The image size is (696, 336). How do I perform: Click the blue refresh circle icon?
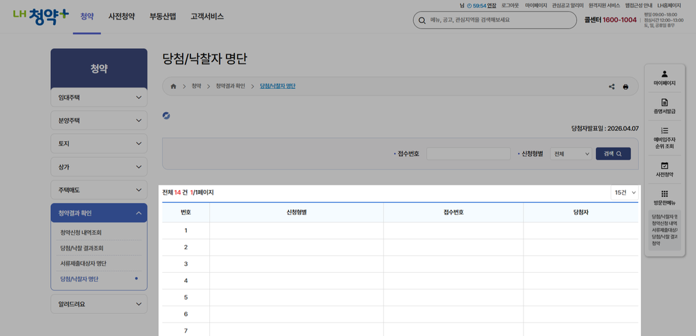(x=167, y=115)
